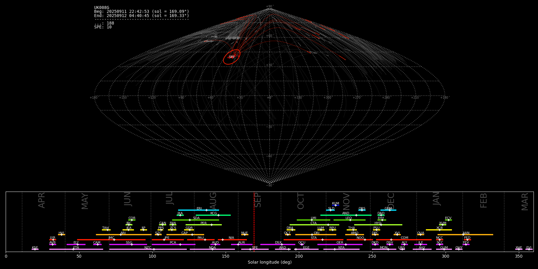Click the SSG shower bar
Image resolution: width=538 pixels, height=269 pixels.
coord(128,244)
